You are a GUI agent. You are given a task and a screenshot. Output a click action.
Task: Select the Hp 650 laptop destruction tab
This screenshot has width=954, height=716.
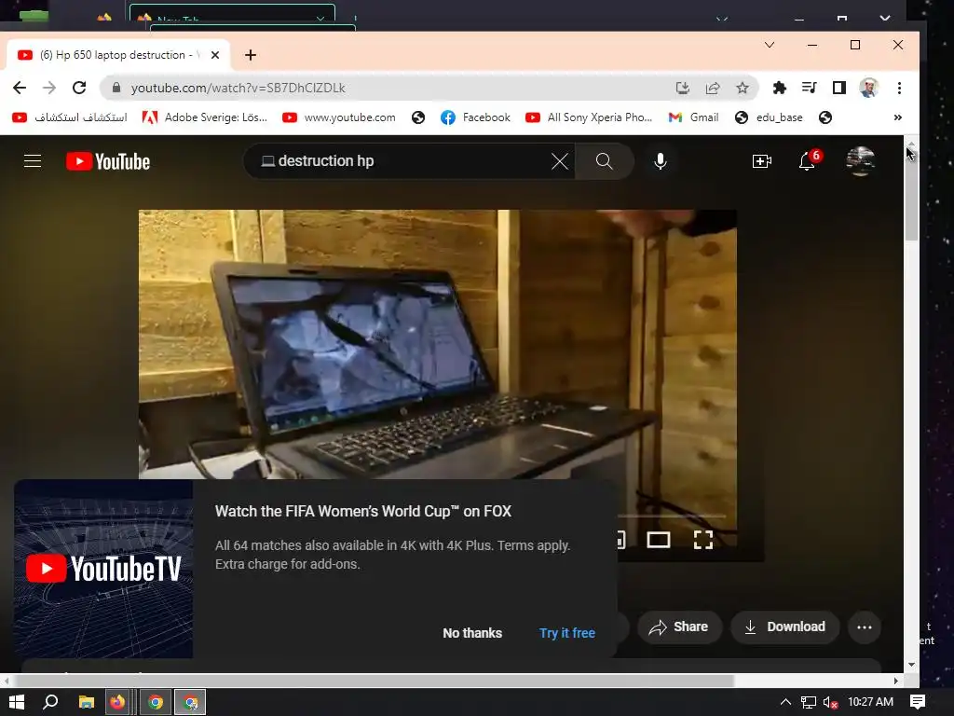(118, 55)
